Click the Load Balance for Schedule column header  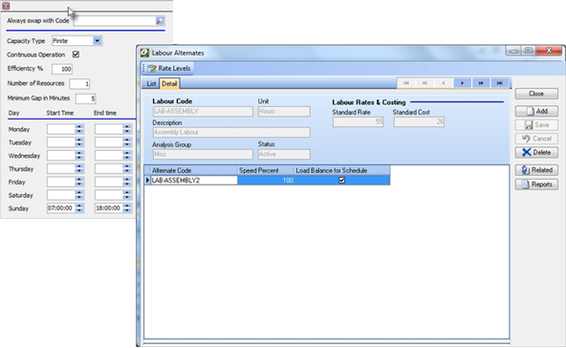coord(342,170)
